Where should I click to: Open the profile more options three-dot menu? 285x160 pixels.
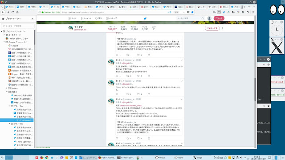223,28
